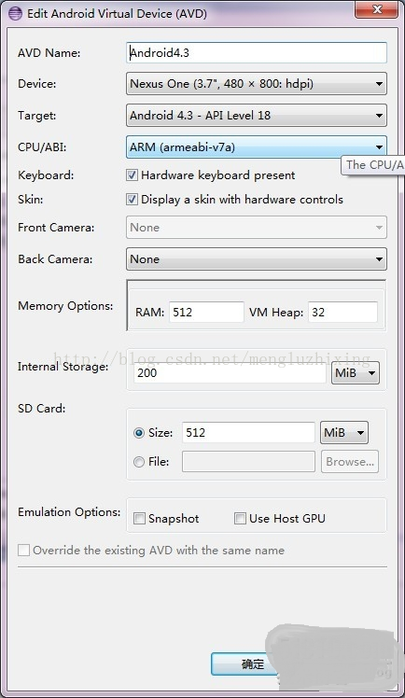The height and width of the screenshot is (698, 405).
Task: Select the SD Card File radio button
Action: [x=139, y=462]
